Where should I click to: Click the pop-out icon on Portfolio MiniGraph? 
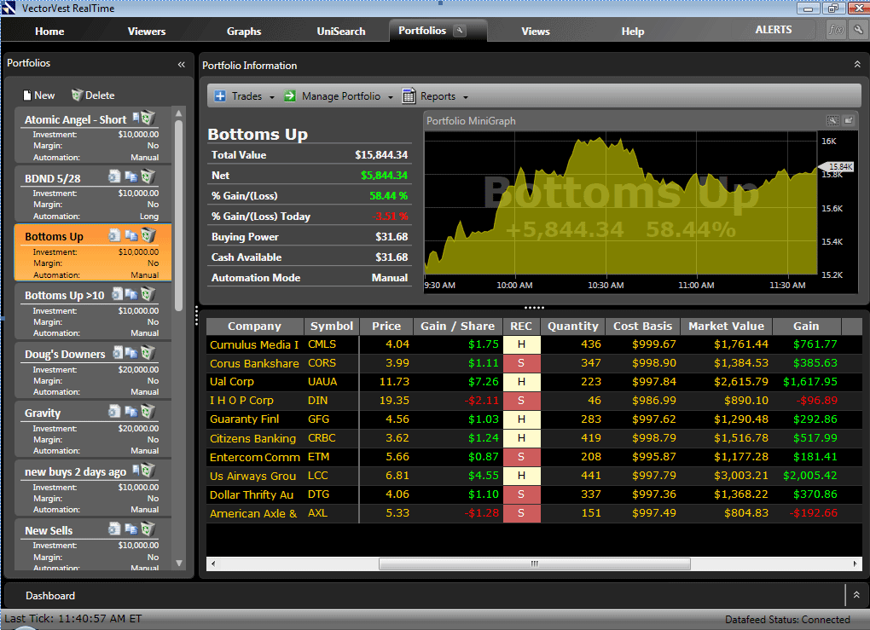click(x=849, y=120)
